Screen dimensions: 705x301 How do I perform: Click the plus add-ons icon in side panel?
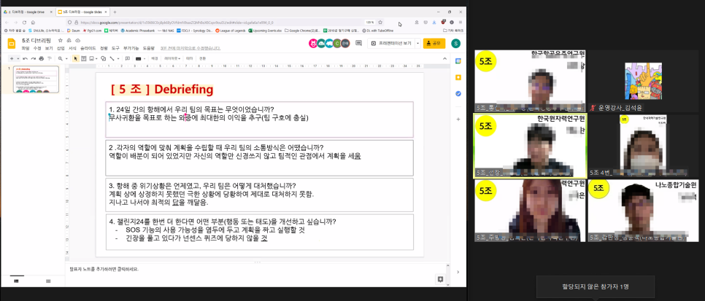(x=458, y=119)
